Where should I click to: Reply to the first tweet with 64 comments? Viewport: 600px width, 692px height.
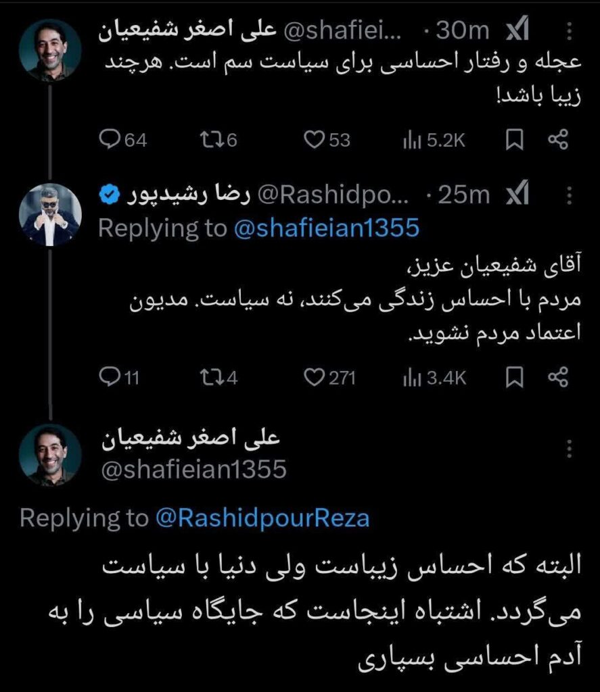[110, 139]
